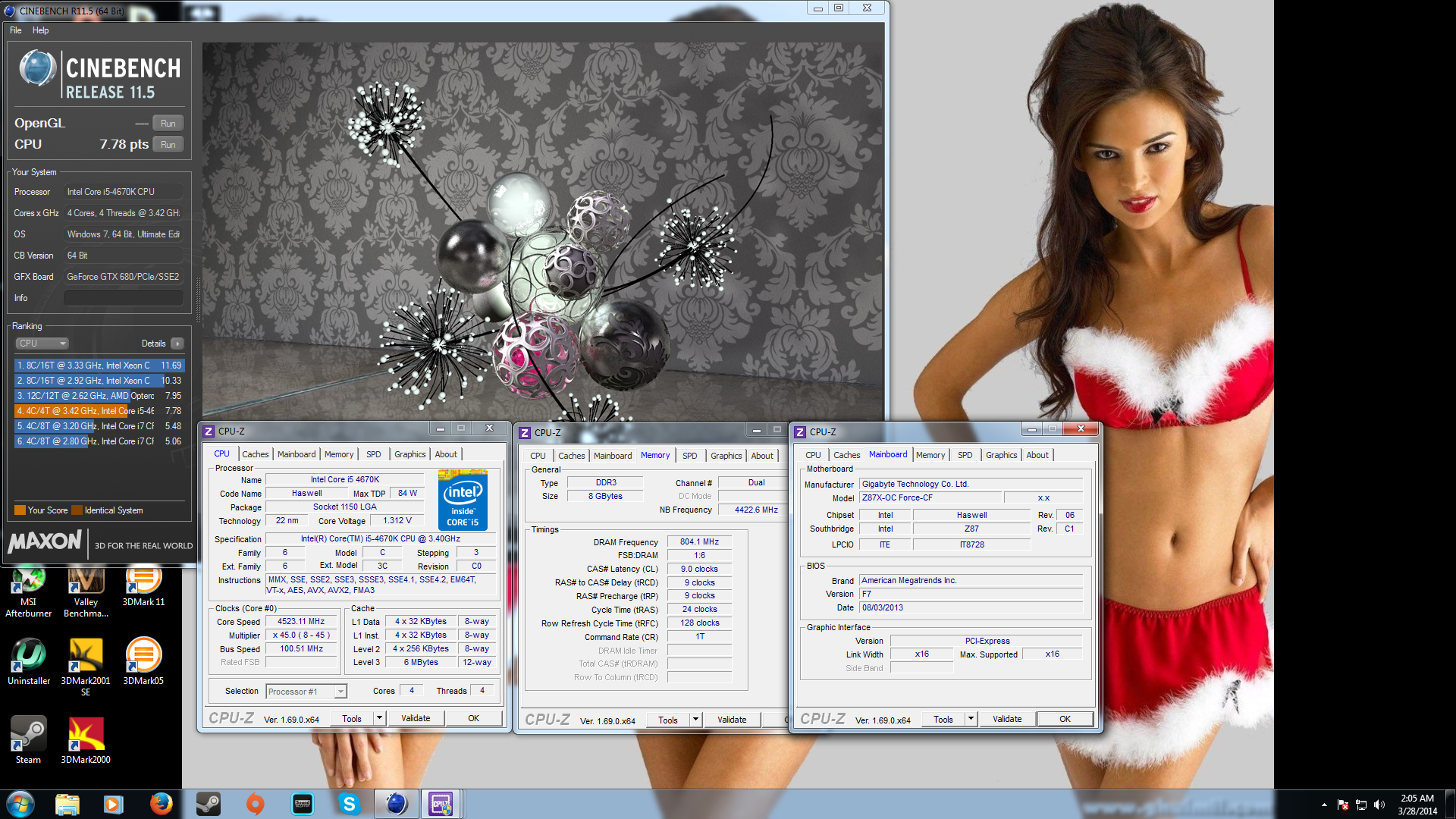Open the 3DMark 11 desktop shortcut
Viewport: 1456px width, 819px height.
(x=143, y=587)
